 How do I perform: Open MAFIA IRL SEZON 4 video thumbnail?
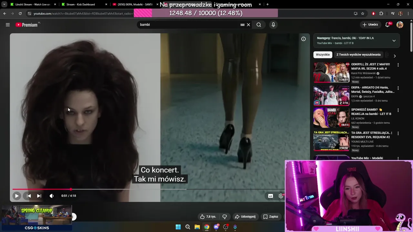(x=331, y=72)
